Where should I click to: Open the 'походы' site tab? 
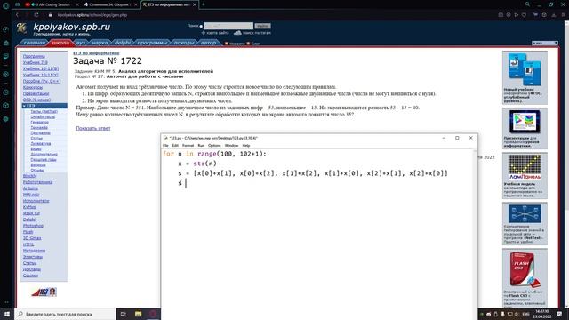pos(184,43)
